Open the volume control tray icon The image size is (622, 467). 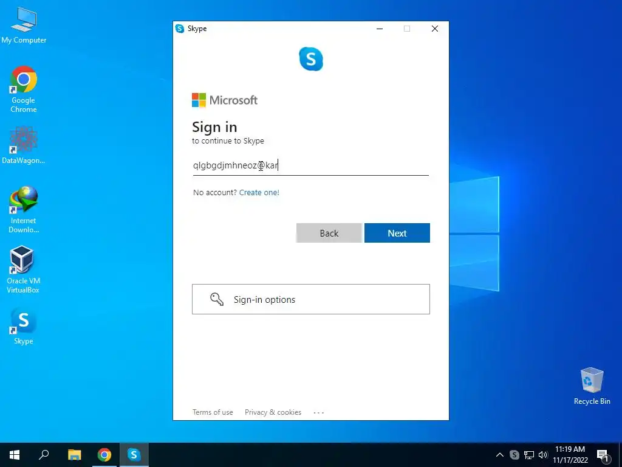[x=543, y=455]
